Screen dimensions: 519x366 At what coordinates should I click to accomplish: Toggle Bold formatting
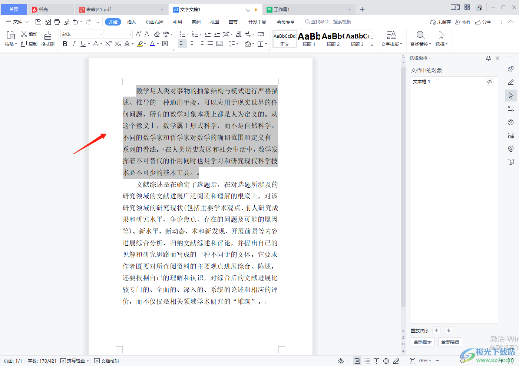coord(65,44)
